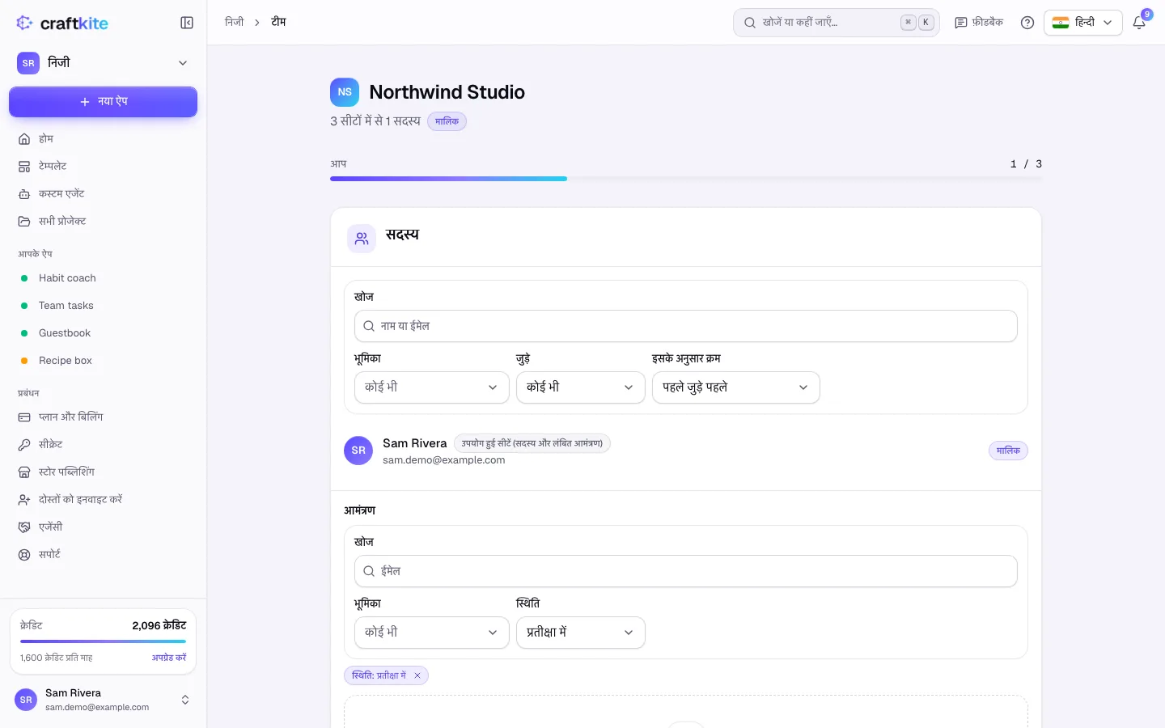Open टेम्पलेट in the sidebar
The image size is (1165, 728).
[103, 167]
